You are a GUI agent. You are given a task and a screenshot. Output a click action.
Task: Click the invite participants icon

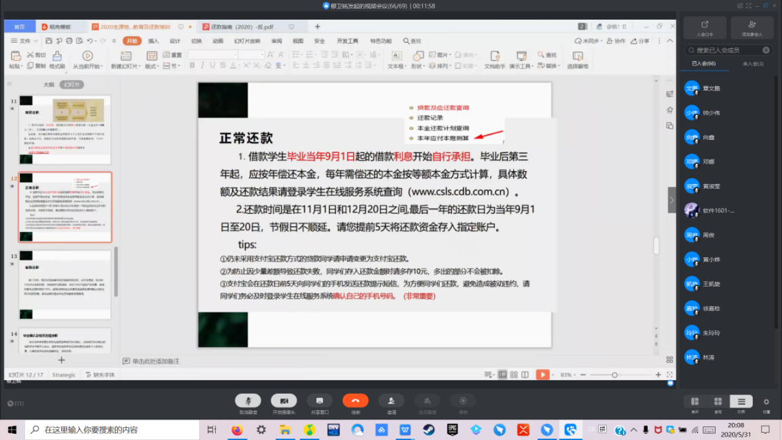[x=391, y=401]
